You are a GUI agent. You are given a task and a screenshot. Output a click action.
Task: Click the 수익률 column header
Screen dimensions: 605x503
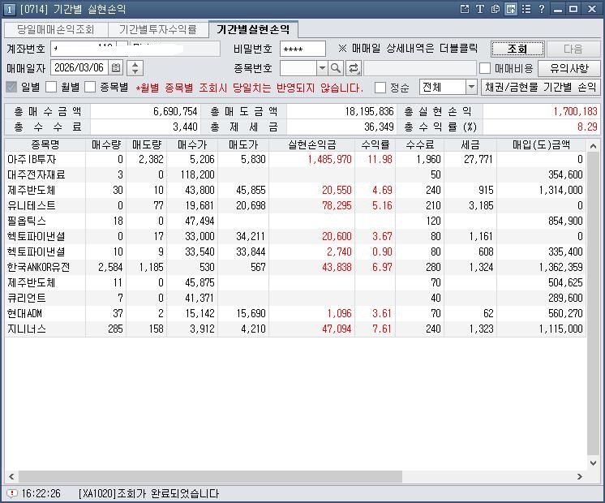coord(375,144)
